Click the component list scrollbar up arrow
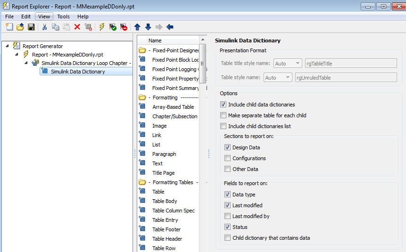The height and width of the screenshot is (252, 406). 203,40
